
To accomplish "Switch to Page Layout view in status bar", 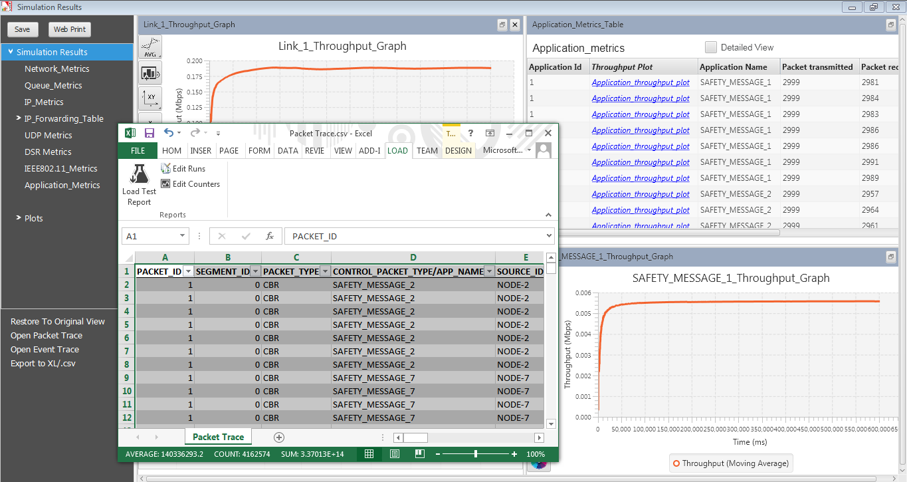I will pyautogui.click(x=395, y=453).
